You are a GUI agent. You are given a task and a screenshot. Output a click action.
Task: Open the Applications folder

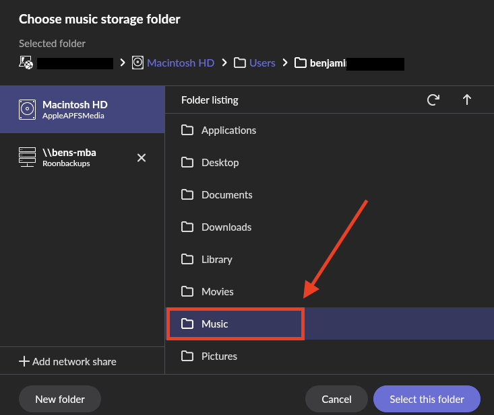click(330, 130)
